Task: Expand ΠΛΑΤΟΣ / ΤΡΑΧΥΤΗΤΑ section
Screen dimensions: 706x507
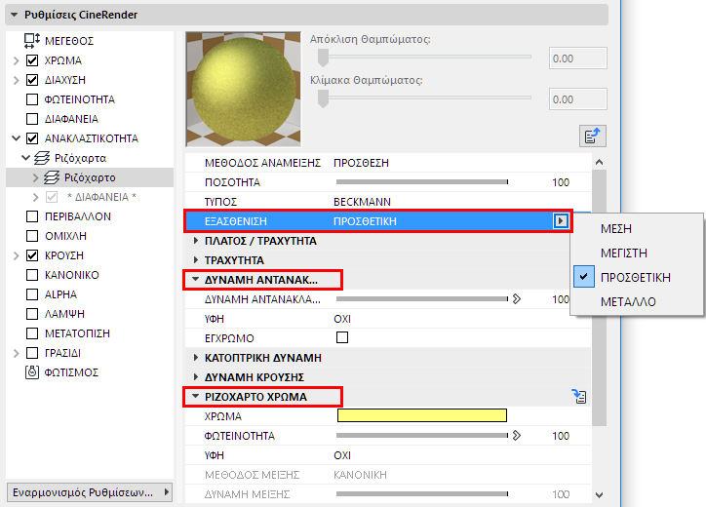Action: (x=196, y=241)
